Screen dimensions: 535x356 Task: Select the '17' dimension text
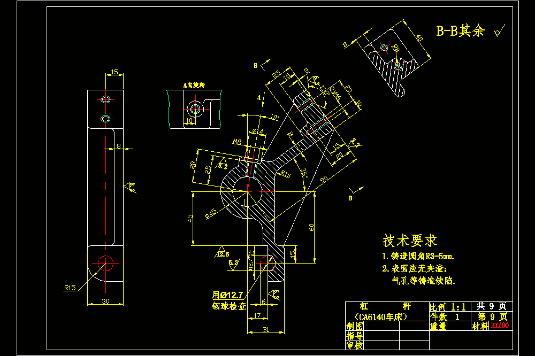click(x=257, y=316)
